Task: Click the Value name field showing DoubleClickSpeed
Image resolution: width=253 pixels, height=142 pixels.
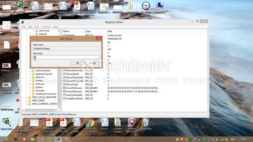Action: [66, 49]
